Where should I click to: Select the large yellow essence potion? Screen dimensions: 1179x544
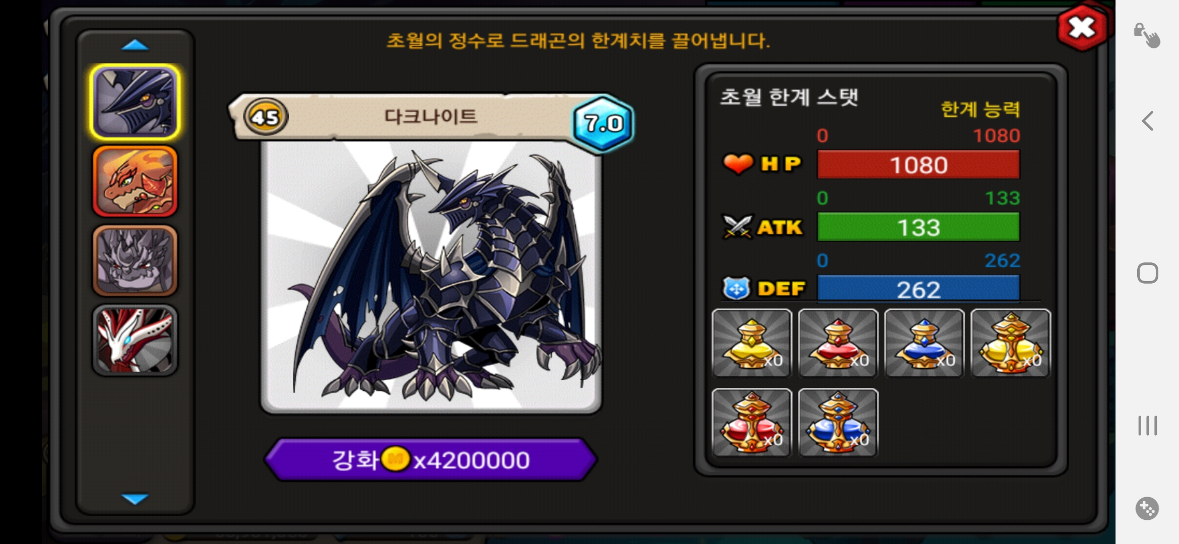[1011, 343]
